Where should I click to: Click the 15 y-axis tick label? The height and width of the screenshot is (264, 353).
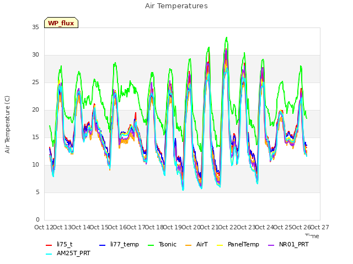click(x=35, y=137)
